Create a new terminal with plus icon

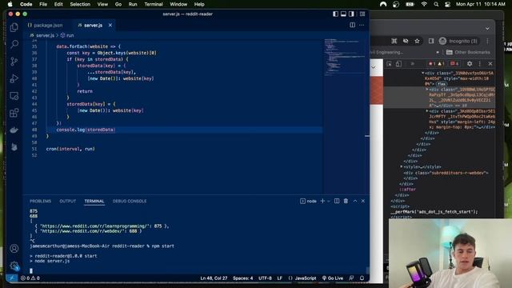pos(322,201)
